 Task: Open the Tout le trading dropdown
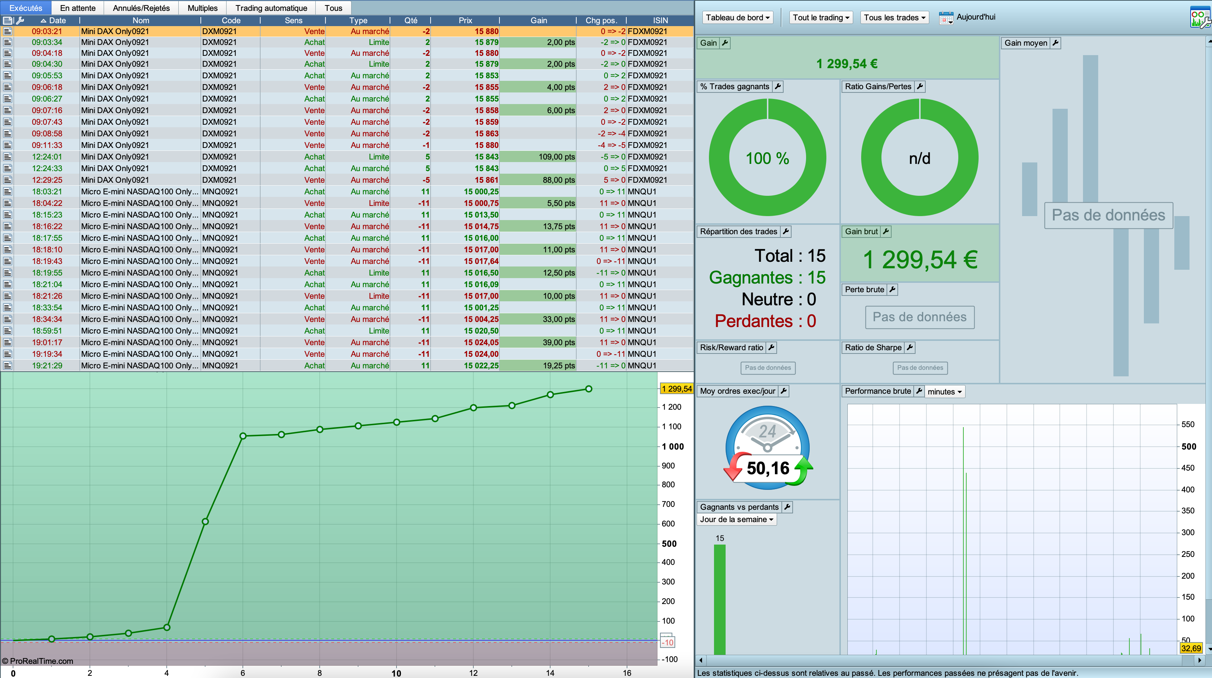tap(821, 18)
